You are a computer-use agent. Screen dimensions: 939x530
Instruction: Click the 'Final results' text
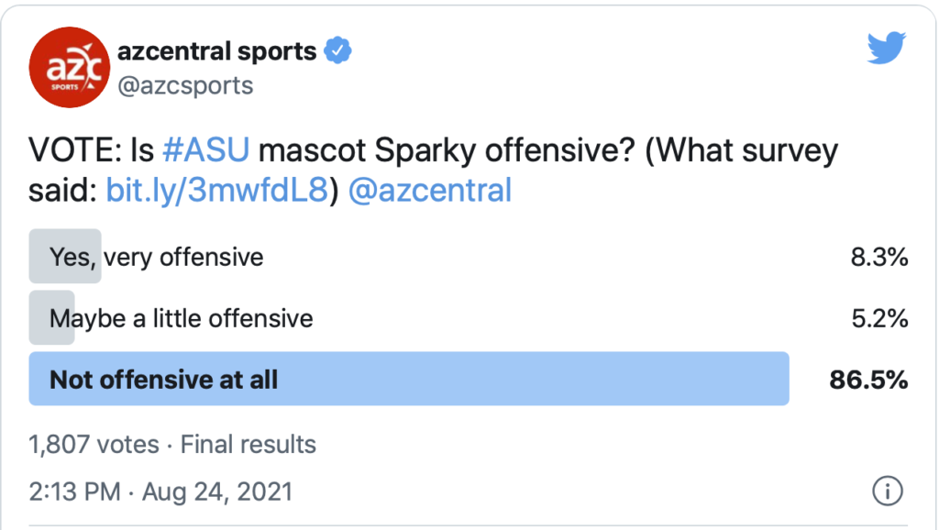248,445
